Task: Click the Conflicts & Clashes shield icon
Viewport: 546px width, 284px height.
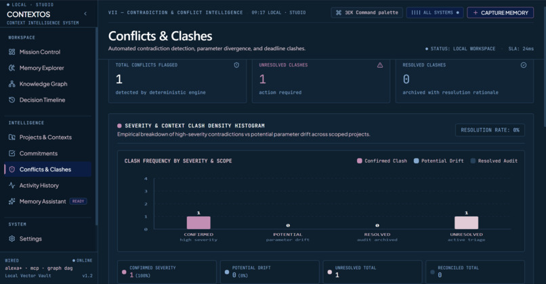Action: coord(12,169)
